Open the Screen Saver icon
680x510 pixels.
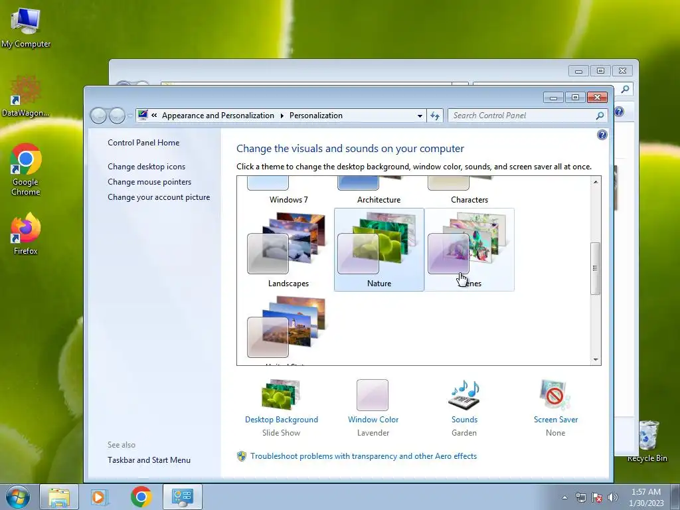[556, 394]
